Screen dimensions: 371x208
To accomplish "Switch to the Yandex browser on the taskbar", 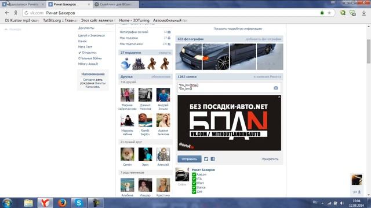I will pyautogui.click(x=45, y=203).
